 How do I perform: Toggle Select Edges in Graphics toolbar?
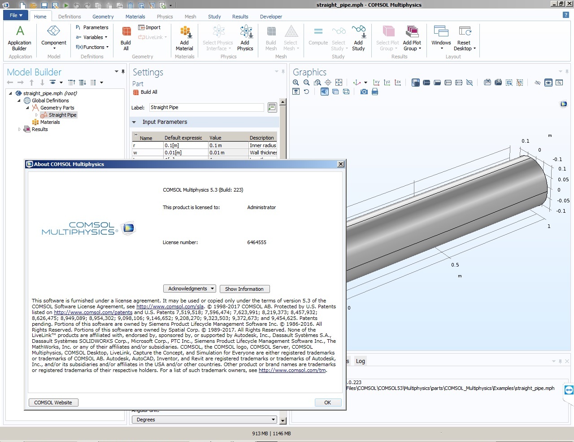point(448,83)
